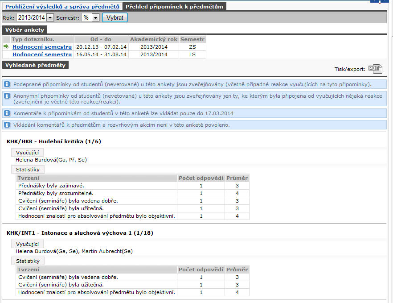This screenshot has height=303, width=393.
Task: Click green arrow beside first Hodnocení semestru
Action: 6,46
